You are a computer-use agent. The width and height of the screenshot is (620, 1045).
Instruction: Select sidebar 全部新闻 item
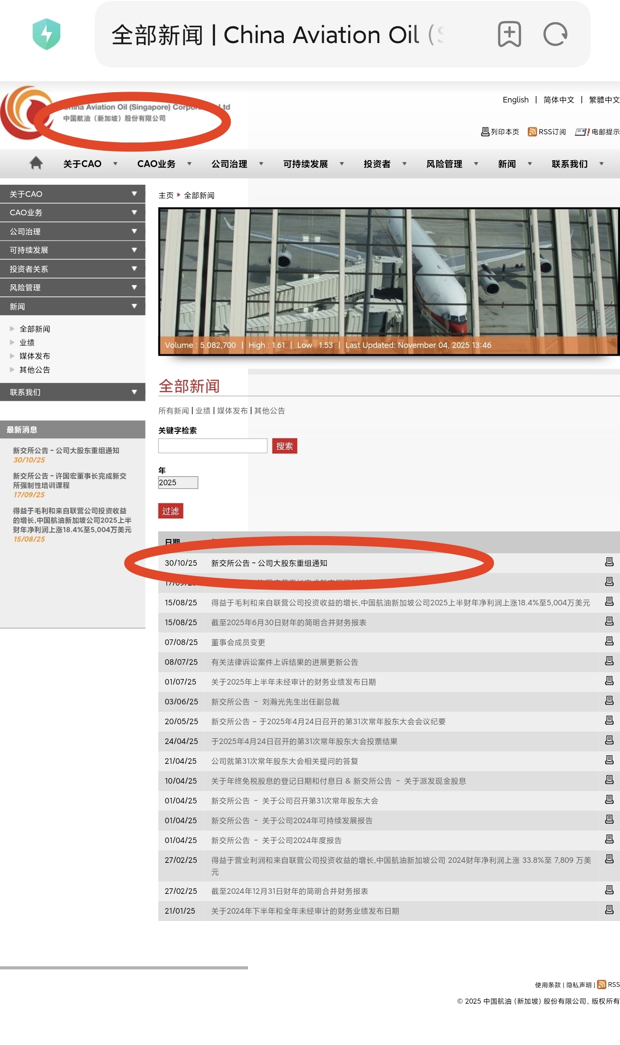pyautogui.click(x=35, y=329)
